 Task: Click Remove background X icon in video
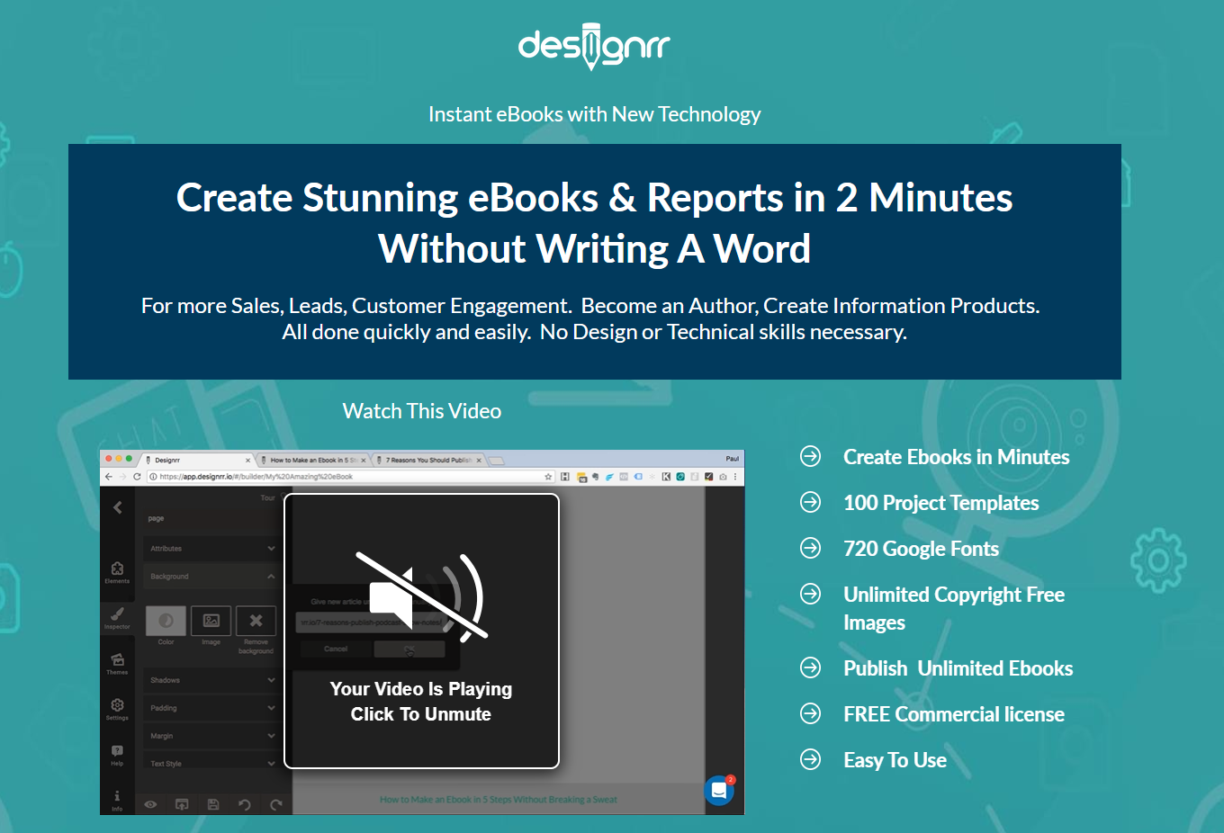(256, 621)
